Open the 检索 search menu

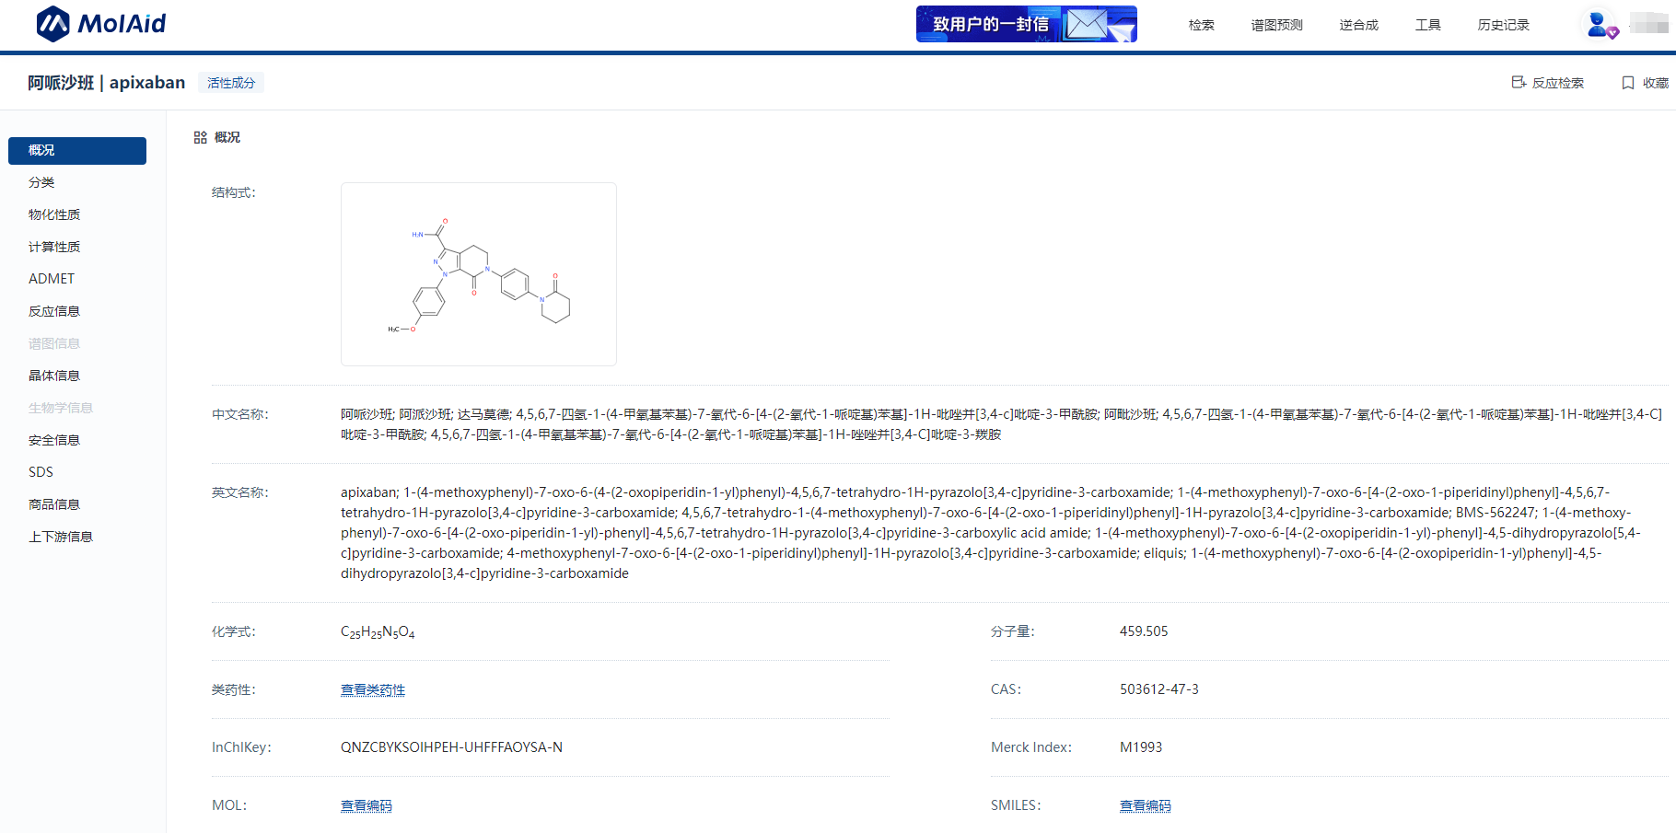1201,25
